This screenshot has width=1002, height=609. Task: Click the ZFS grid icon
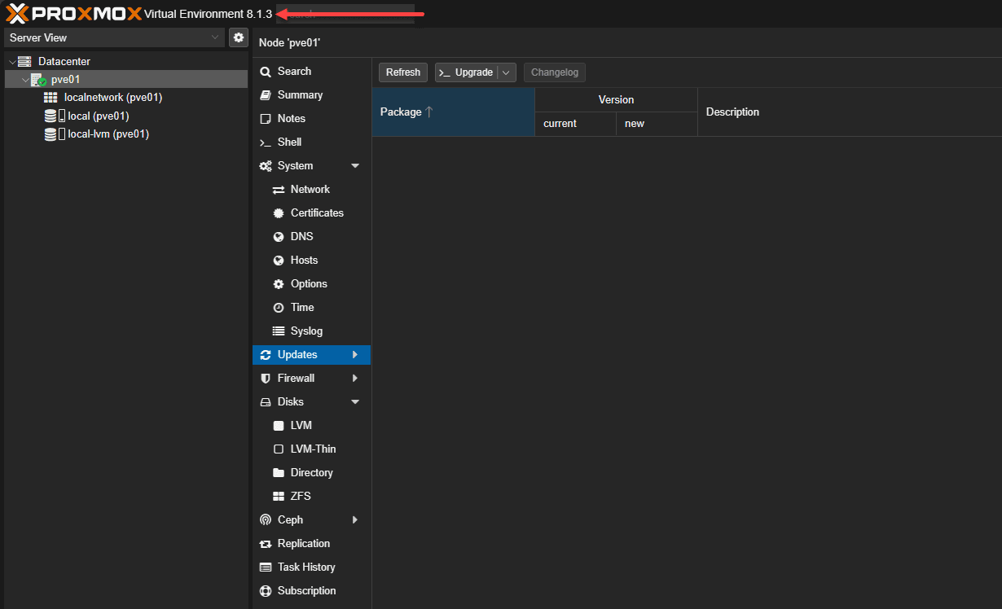coord(278,497)
